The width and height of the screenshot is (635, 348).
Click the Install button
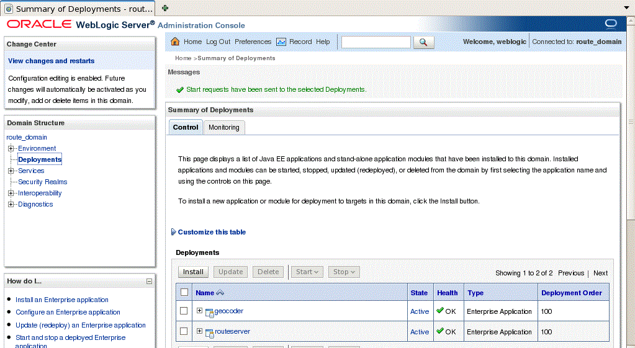193,272
